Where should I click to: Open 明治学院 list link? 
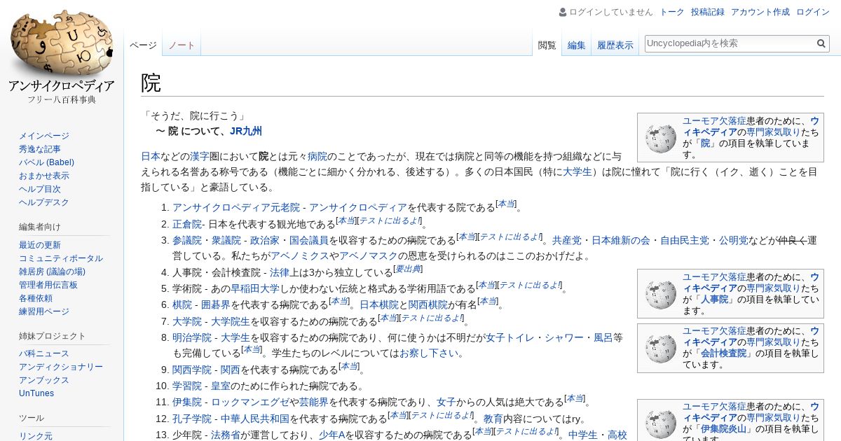pyautogui.click(x=192, y=337)
